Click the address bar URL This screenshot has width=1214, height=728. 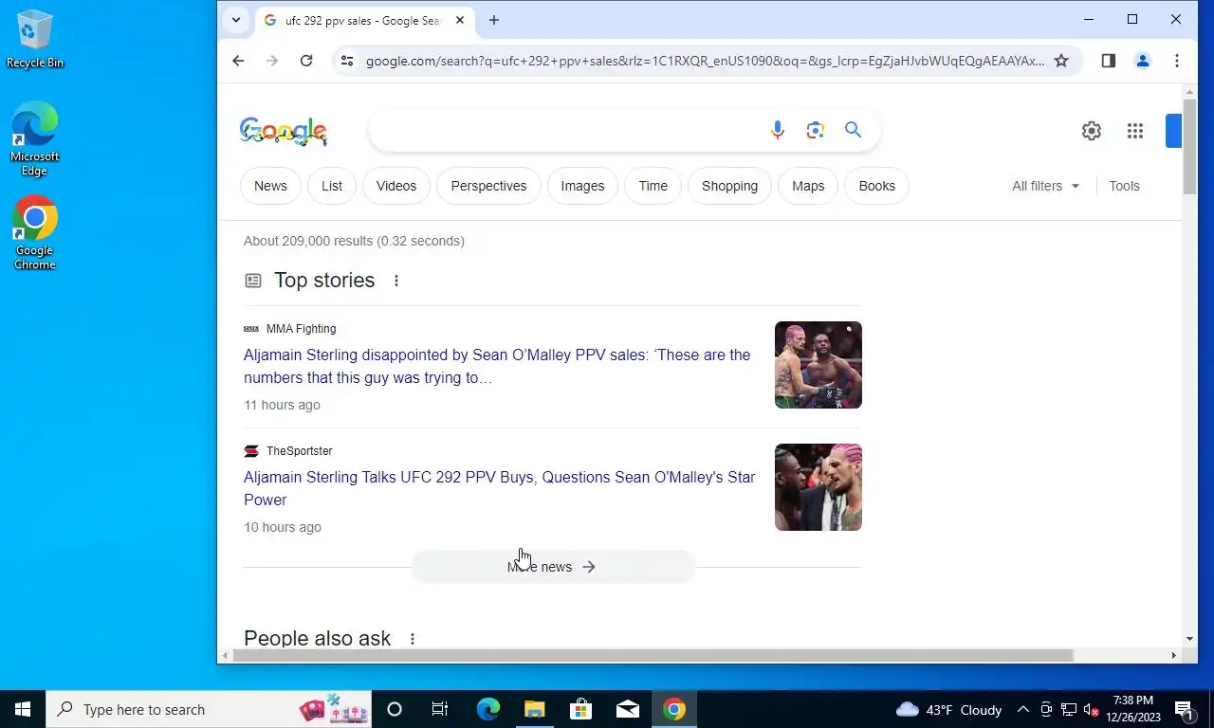pyautogui.click(x=705, y=61)
